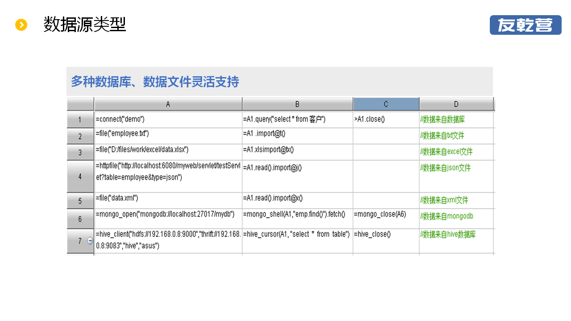This screenshot has width=571, height=321.
Task: Click the heading 多种数据库、数据文件灵活支持
Action: tap(155, 82)
